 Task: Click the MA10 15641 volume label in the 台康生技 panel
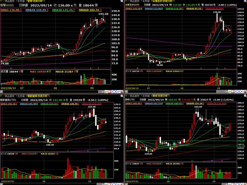[175, 71]
